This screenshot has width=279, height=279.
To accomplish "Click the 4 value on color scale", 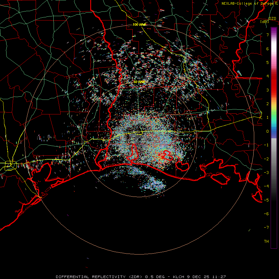I will 268,76.
